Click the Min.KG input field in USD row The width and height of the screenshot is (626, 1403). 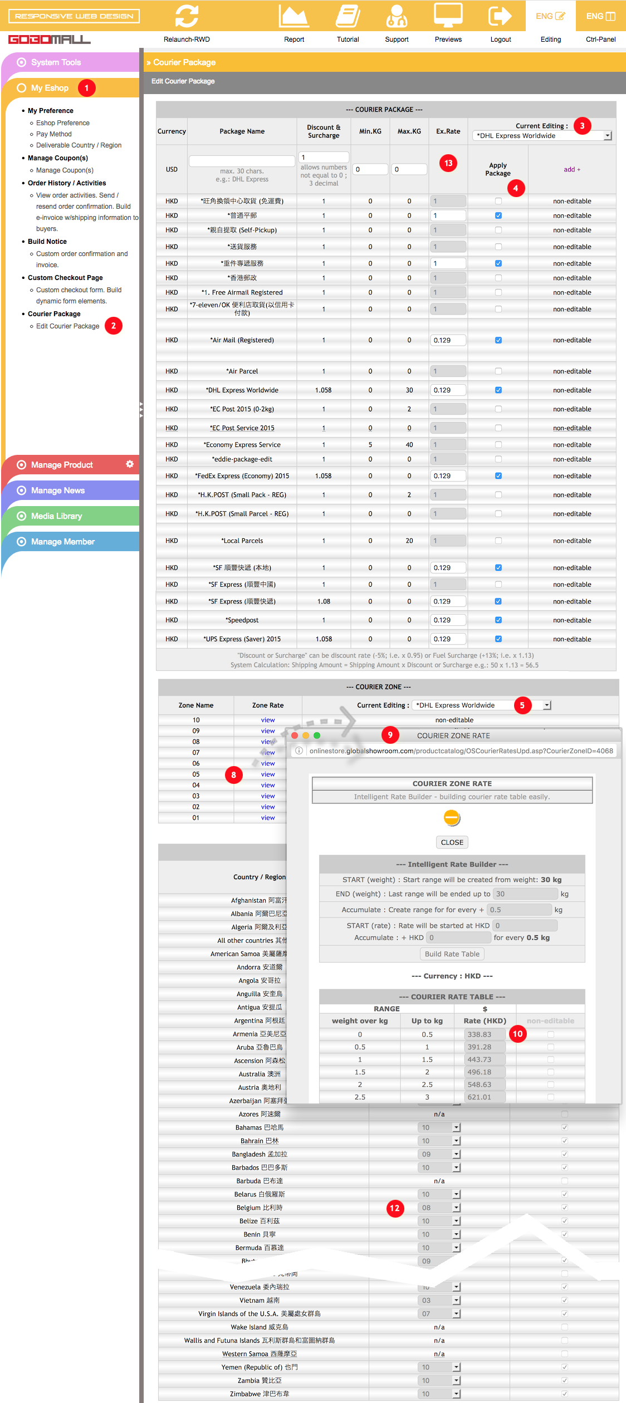[x=370, y=169]
